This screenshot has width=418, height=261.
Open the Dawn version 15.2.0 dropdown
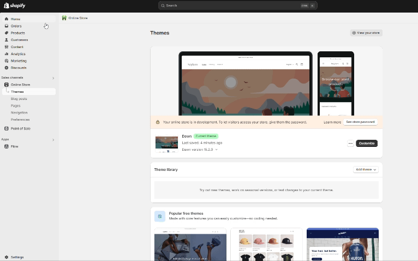click(200, 150)
